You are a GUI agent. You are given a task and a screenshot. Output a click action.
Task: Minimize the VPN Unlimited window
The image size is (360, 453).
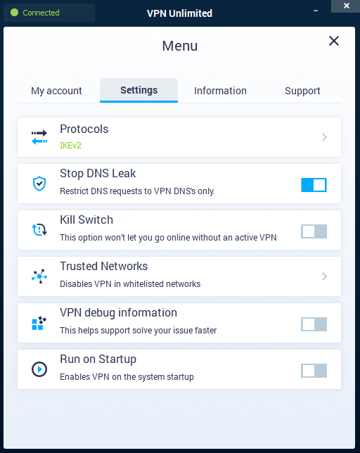(x=316, y=11)
